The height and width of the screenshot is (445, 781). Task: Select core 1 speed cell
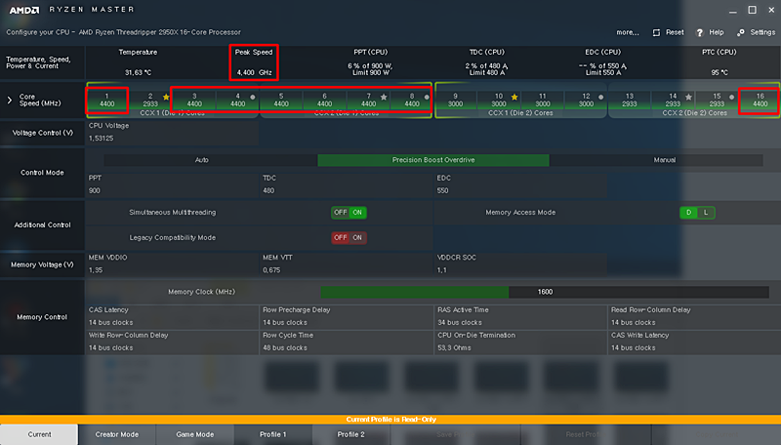click(107, 101)
